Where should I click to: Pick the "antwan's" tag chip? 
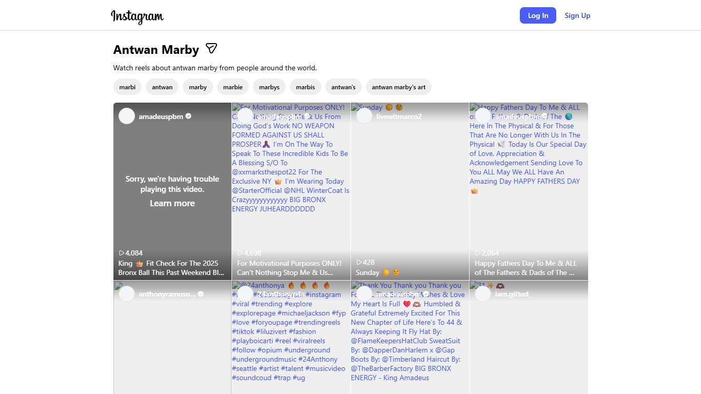pos(343,87)
